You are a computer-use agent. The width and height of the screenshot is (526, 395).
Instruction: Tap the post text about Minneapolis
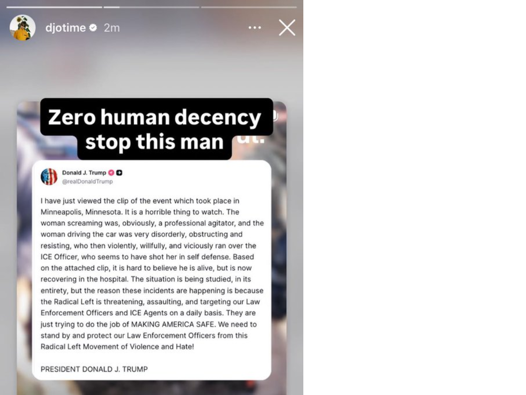(x=152, y=273)
